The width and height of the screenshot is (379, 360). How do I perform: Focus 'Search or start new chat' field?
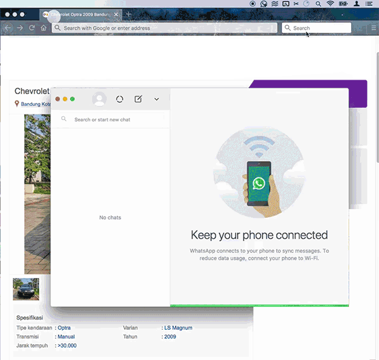(x=110, y=119)
